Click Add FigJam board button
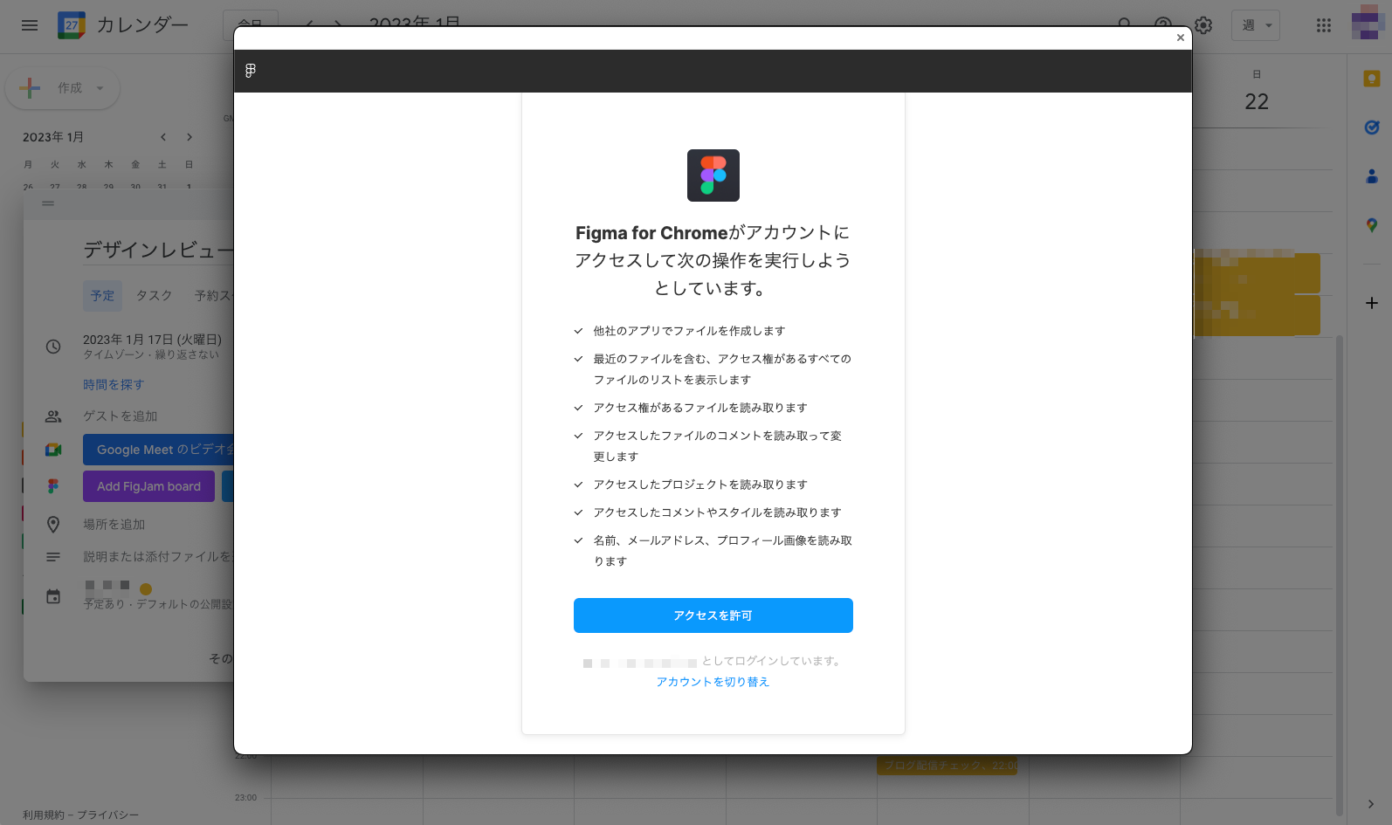This screenshot has height=825, width=1392. [148, 486]
